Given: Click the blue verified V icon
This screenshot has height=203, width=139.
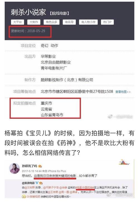Looking at the screenshot, I should click(37, 183).
